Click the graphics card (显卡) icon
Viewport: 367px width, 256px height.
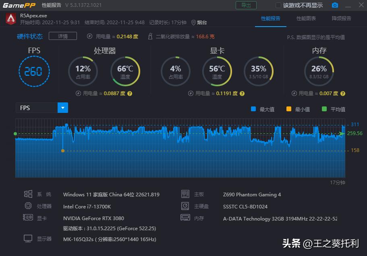coord(28,218)
